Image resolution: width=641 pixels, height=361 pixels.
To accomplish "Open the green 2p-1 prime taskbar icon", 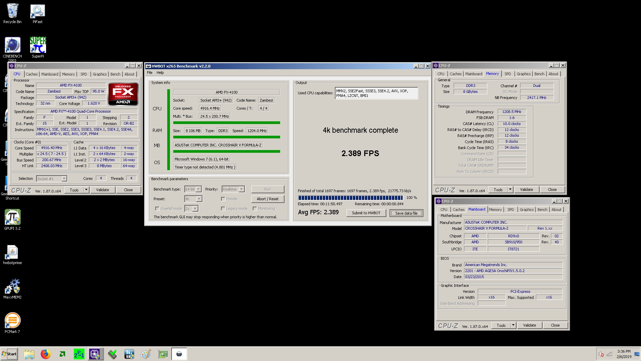I will pos(79,354).
